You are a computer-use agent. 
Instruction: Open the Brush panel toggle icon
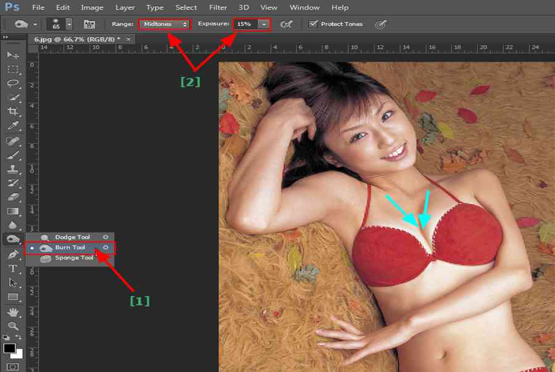click(x=89, y=24)
